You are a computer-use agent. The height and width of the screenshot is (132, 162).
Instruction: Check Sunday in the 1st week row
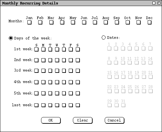36,50
